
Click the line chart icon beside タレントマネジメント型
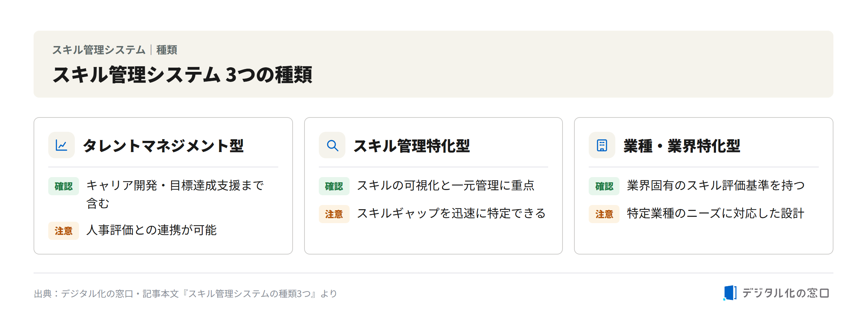pyautogui.click(x=62, y=145)
